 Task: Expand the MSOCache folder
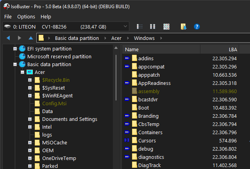[30, 142]
